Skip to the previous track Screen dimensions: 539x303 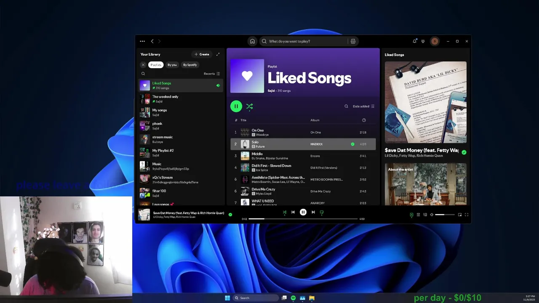pyautogui.click(x=293, y=212)
